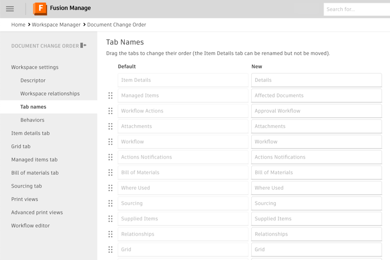Edit the new Sourcing name field

coord(316,203)
